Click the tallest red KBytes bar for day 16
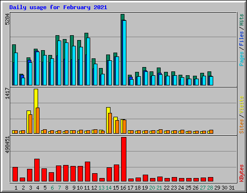This screenshot has width=247, height=193. (x=123, y=159)
